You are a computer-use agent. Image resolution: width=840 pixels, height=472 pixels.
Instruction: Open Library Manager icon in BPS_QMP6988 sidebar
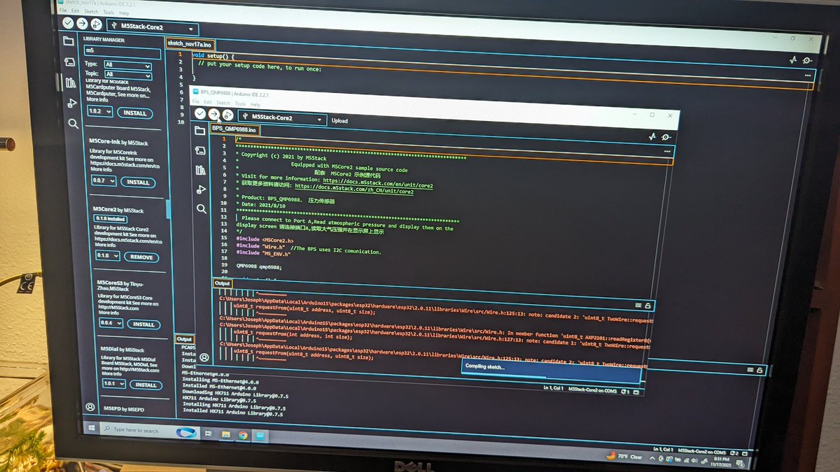pyautogui.click(x=201, y=170)
